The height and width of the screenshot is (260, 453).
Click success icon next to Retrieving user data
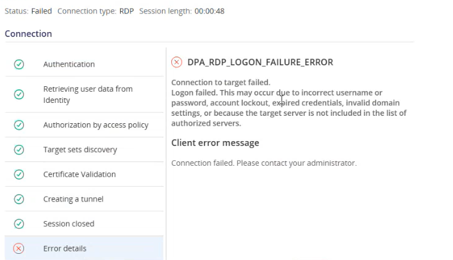click(19, 94)
